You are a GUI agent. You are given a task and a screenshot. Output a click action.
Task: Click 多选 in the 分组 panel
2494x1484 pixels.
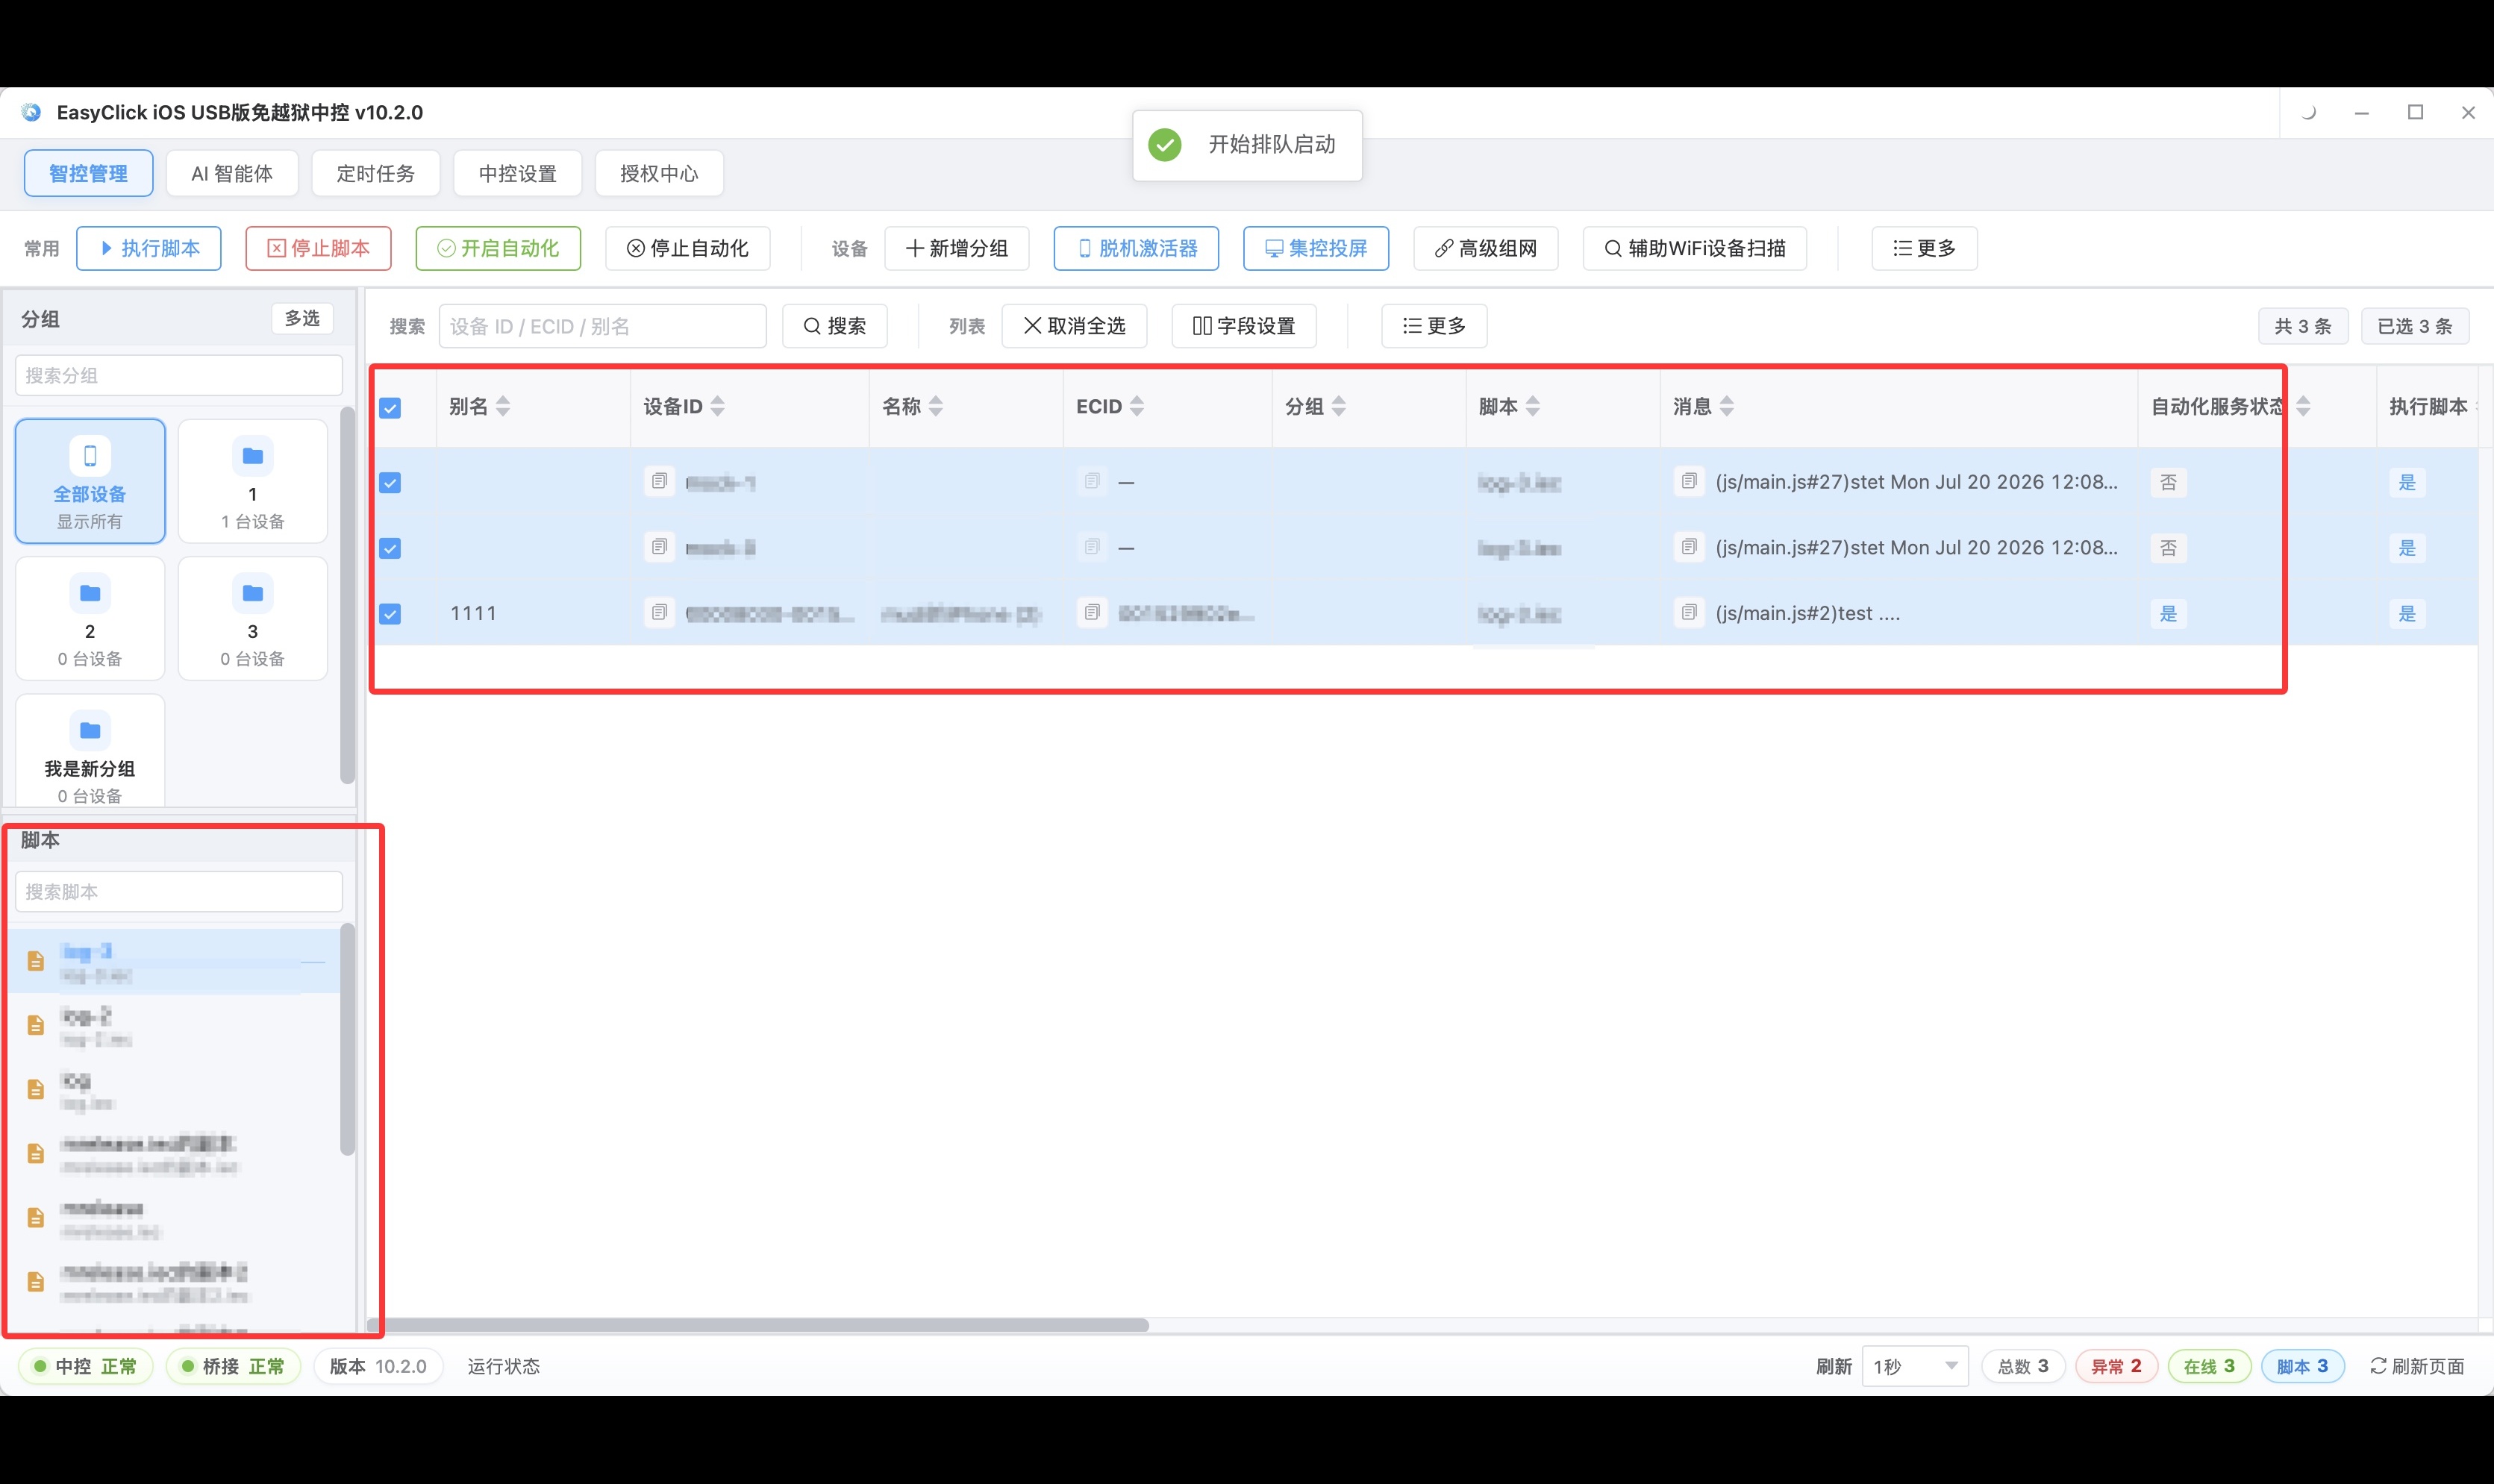tap(302, 318)
